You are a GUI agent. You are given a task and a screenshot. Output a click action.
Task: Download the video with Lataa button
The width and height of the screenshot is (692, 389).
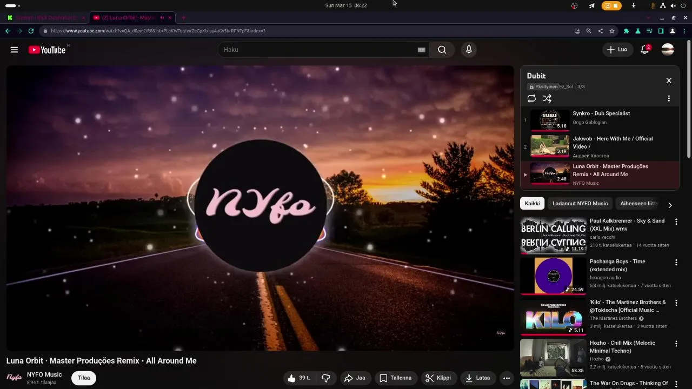(478, 378)
